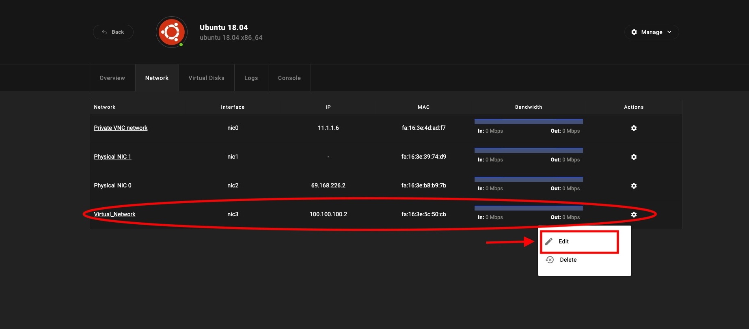
Task: Click the Interface column header
Action: point(233,107)
